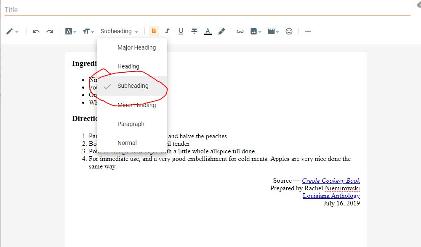Image resolution: width=421 pixels, height=247 pixels.
Task: Apply strikethrough formatting
Action: click(194, 32)
